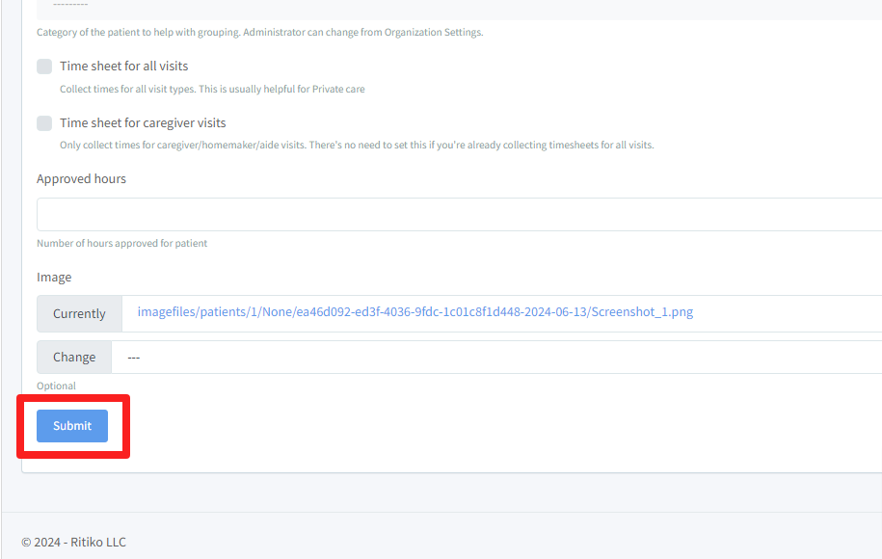The height and width of the screenshot is (559, 882).
Task: Focus the Approved hours input field
Action: click(459, 215)
